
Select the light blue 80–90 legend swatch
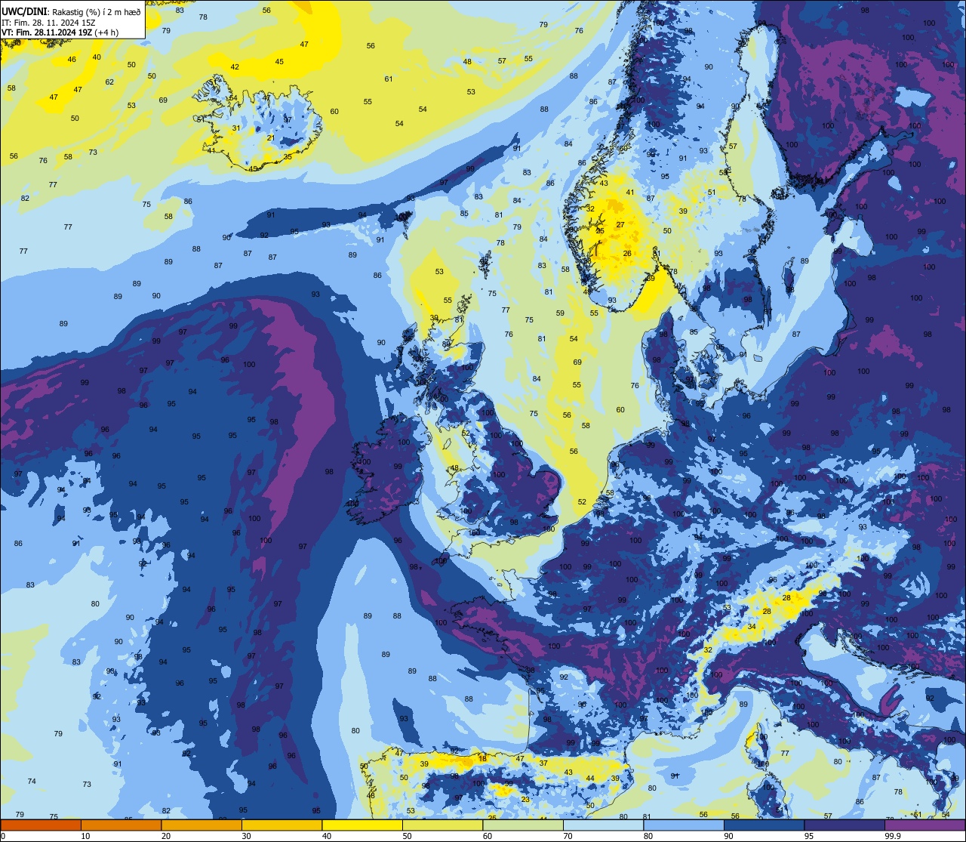click(684, 825)
